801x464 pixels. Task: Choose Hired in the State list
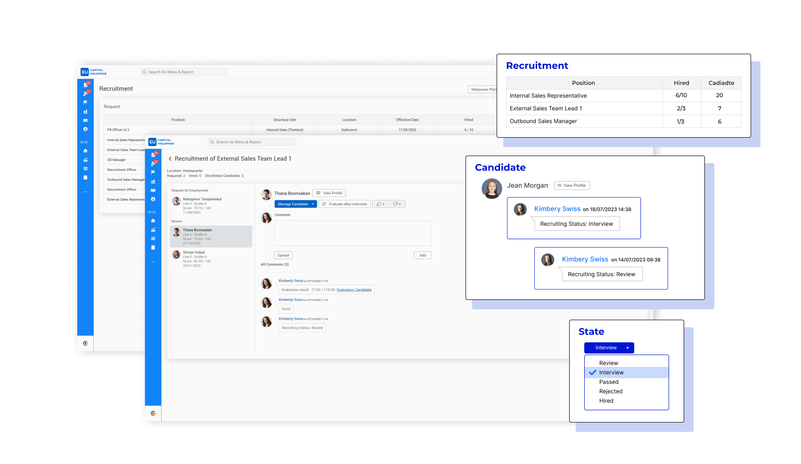click(x=606, y=401)
